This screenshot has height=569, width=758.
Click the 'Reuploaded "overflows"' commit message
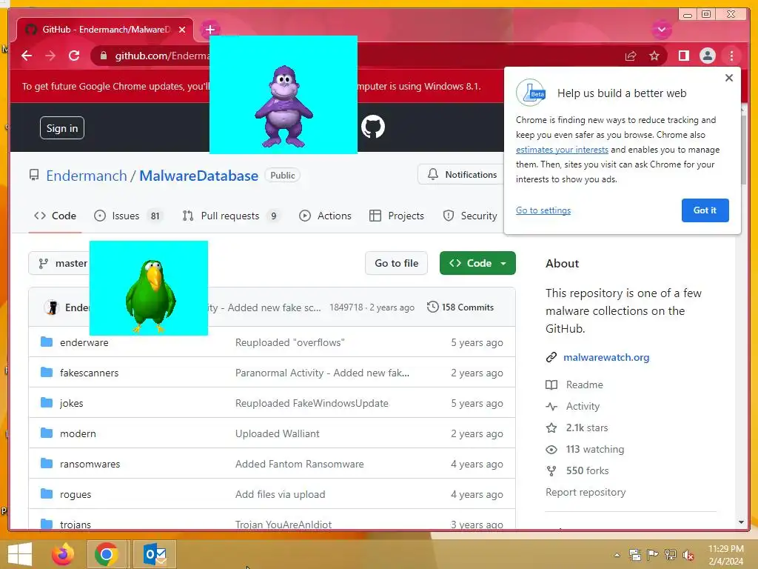point(289,342)
